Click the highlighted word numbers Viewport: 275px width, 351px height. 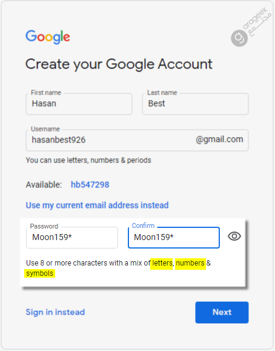[190, 263]
